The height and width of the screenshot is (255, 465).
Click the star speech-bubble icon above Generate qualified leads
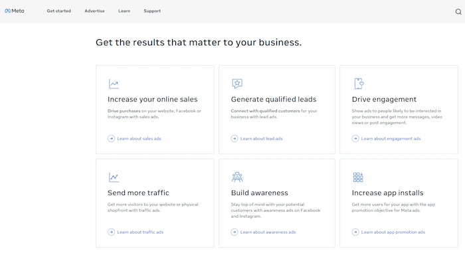pos(237,84)
